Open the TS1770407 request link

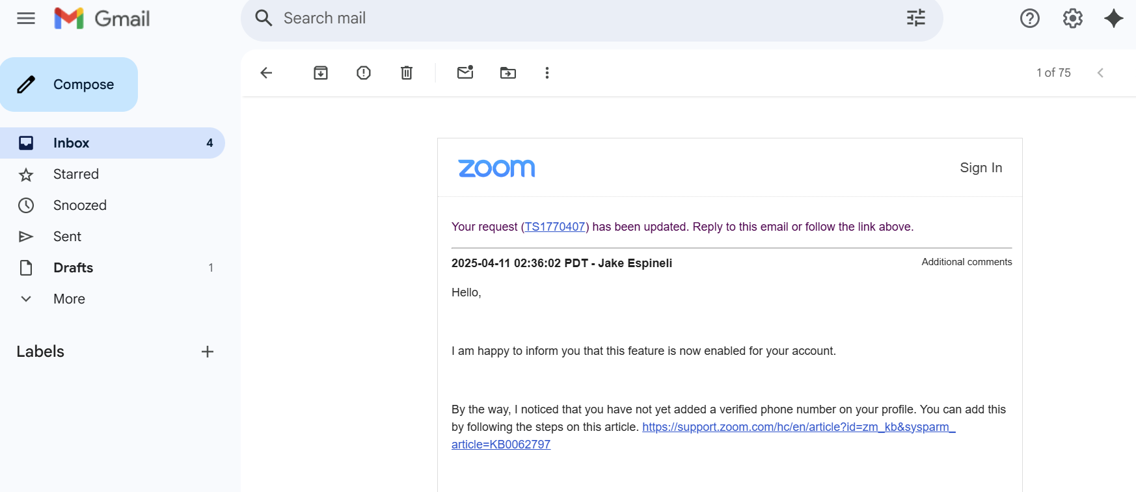(555, 227)
